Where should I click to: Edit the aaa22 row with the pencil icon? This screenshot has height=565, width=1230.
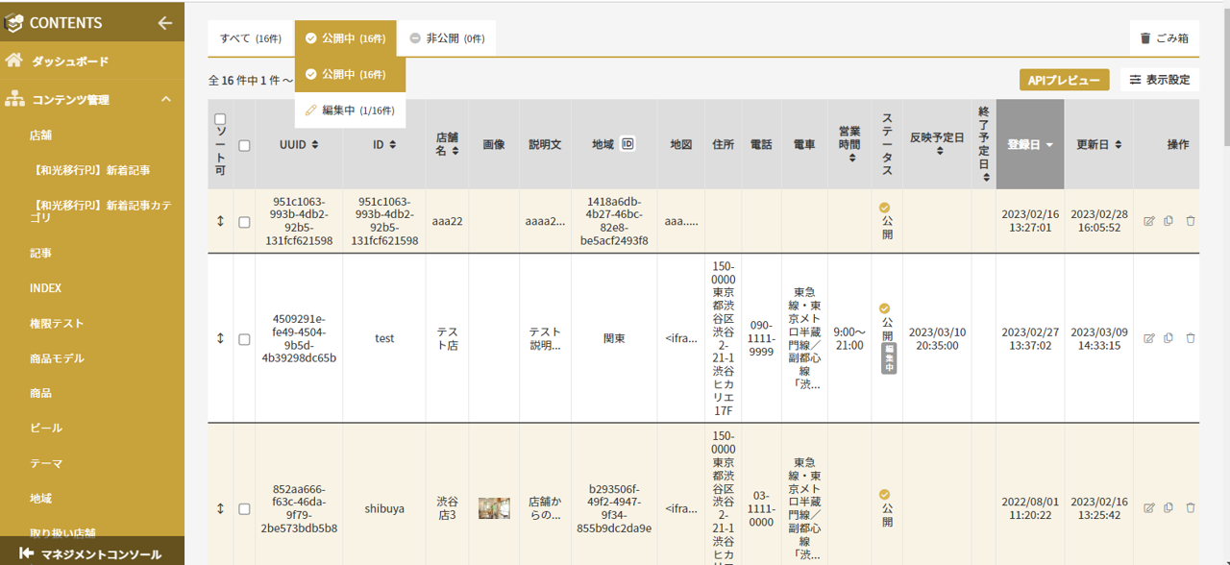[x=1149, y=221]
